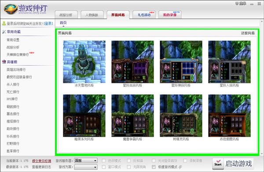This screenshot has width=264, height=172.
Task: Switch to the 战报分析 tab
Action: [66, 15]
